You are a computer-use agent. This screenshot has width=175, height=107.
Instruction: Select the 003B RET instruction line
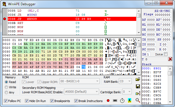(x=72, y=23)
